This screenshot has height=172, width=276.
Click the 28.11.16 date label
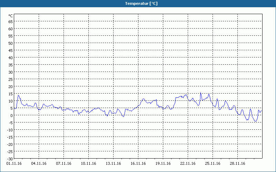click(x=237, y=164)
